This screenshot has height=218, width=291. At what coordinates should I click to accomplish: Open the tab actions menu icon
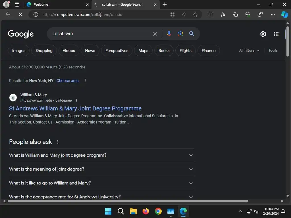coord(17,5)
